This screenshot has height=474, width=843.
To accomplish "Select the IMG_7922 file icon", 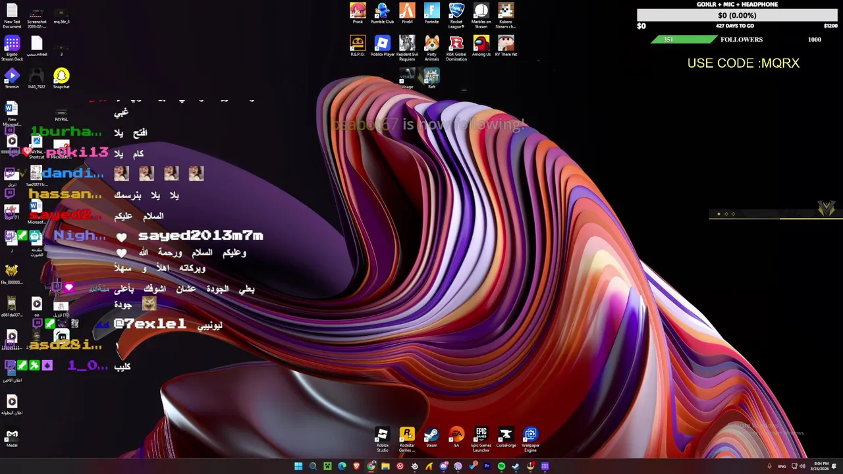I will pos(36,79).
